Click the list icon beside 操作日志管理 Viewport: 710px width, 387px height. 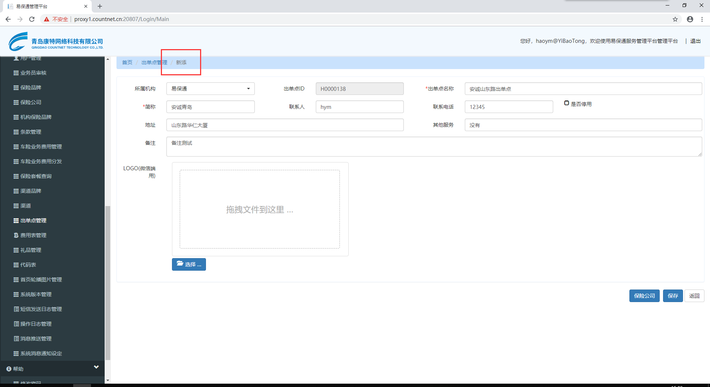[16, 324]
